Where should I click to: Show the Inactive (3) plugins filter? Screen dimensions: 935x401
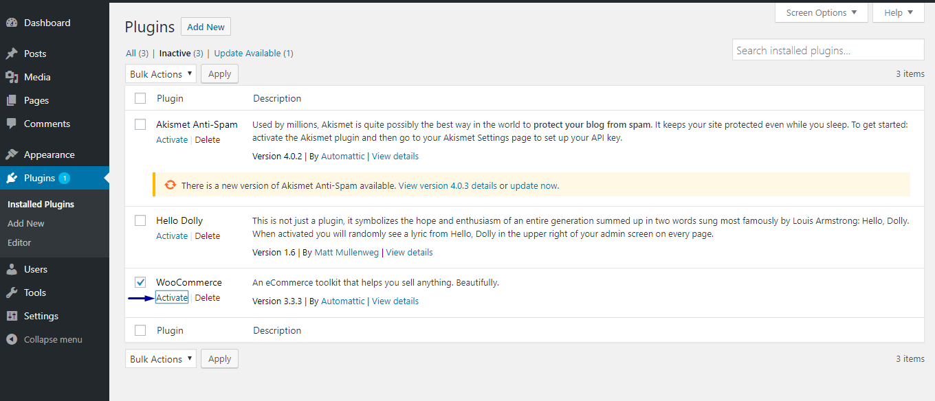pyautogui.click(x=181, y=53)
